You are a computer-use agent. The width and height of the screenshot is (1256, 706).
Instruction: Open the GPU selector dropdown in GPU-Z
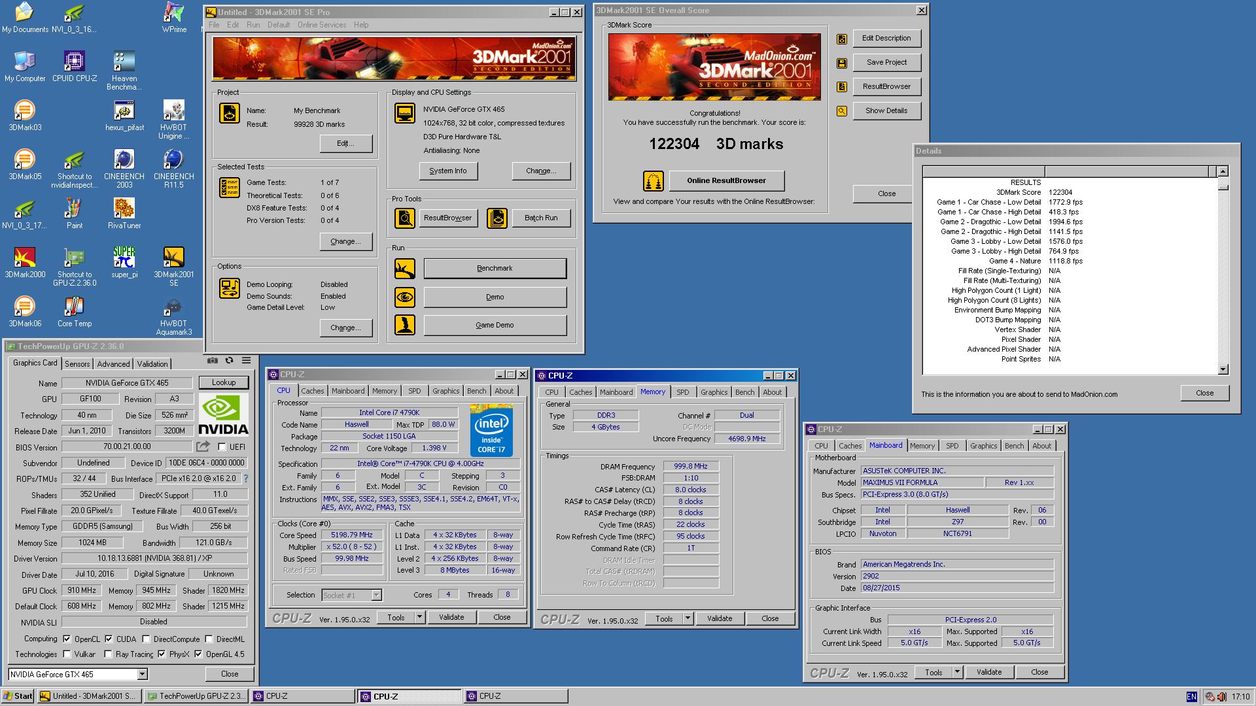(x=142, y=674)
